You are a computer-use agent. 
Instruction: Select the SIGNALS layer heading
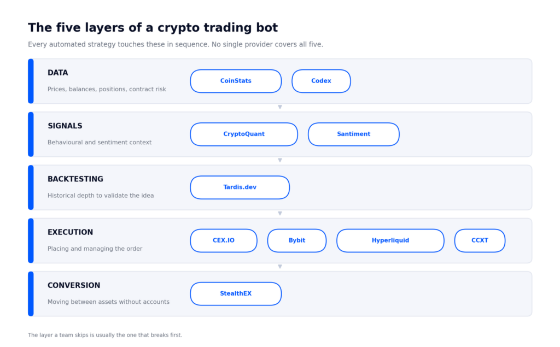pos(65,126)
